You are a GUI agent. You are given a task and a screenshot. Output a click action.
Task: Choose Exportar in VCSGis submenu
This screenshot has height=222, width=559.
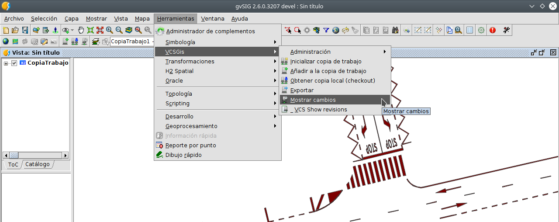[x=335, y=90]
